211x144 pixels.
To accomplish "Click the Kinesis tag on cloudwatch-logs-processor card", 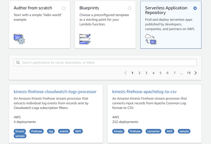I will pos(20,131).
